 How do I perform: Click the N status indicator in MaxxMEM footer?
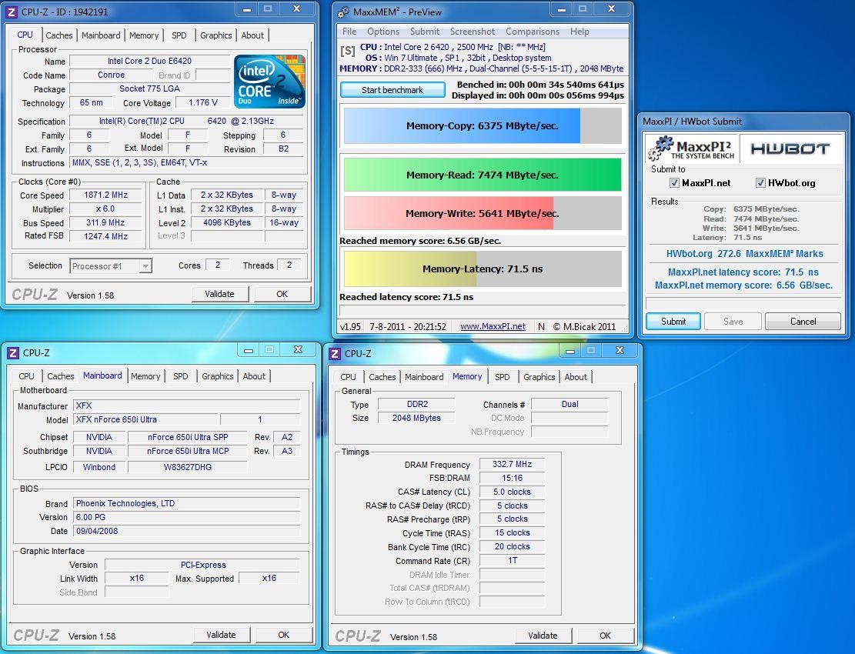click(541, 326)
